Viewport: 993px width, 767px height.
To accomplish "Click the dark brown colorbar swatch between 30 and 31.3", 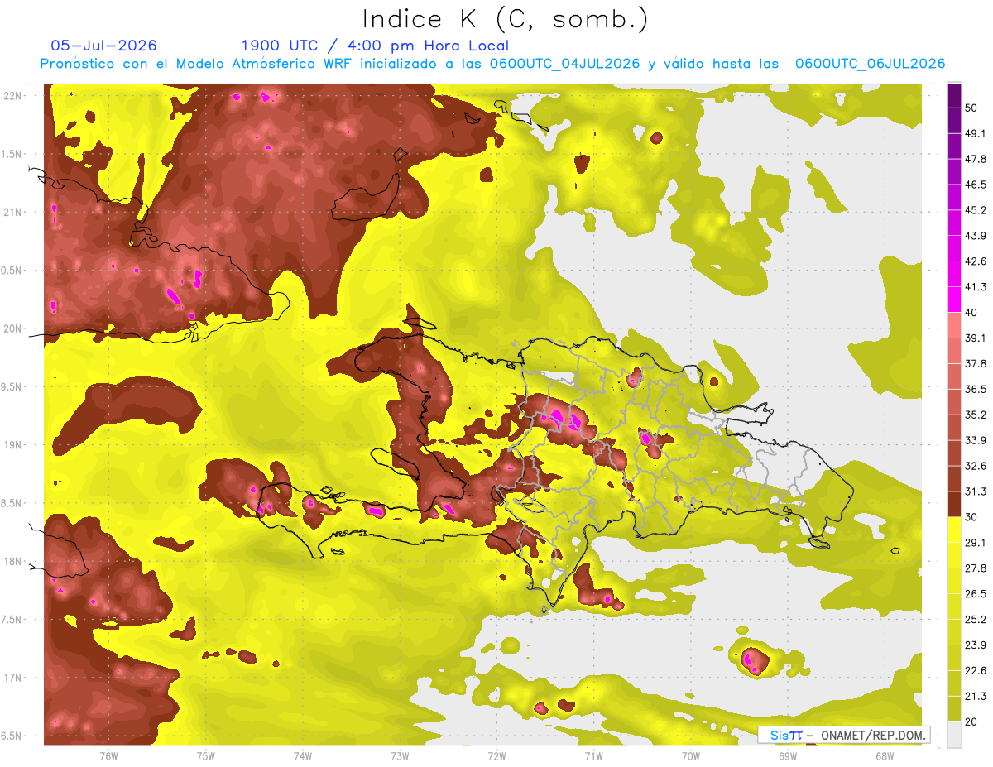I will pyautogui.click(x=954, y=504).
